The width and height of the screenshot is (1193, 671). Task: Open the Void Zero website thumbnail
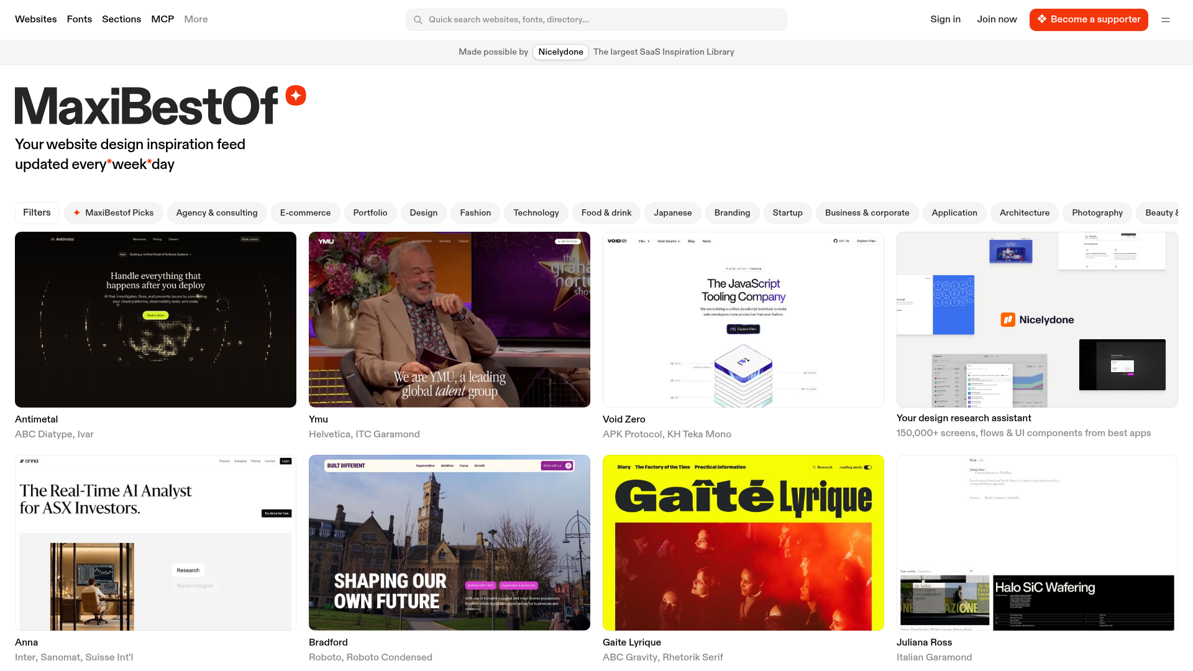point(743,319)
